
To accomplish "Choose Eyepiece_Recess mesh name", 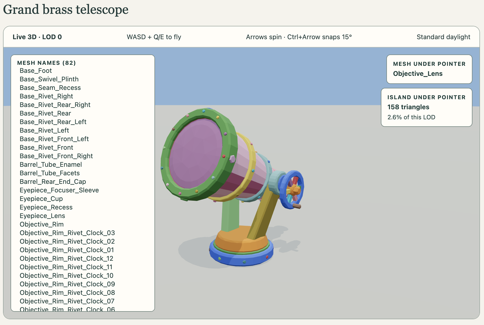I will point(46,207).
